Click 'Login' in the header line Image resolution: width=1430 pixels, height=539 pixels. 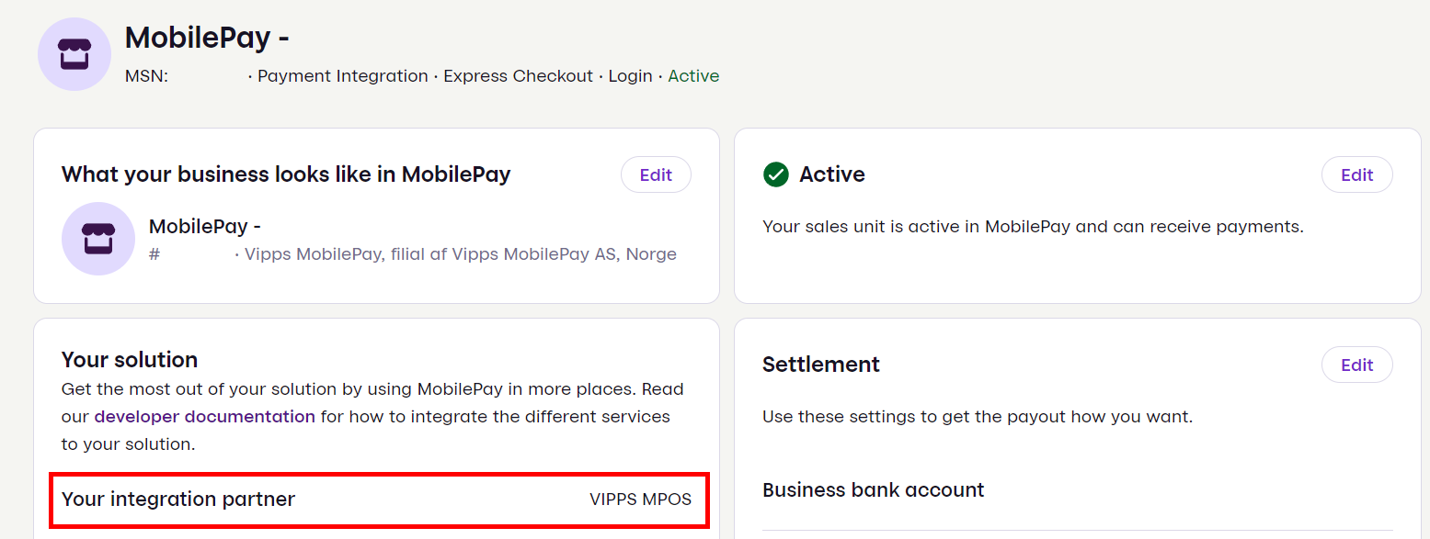point(630,76)
